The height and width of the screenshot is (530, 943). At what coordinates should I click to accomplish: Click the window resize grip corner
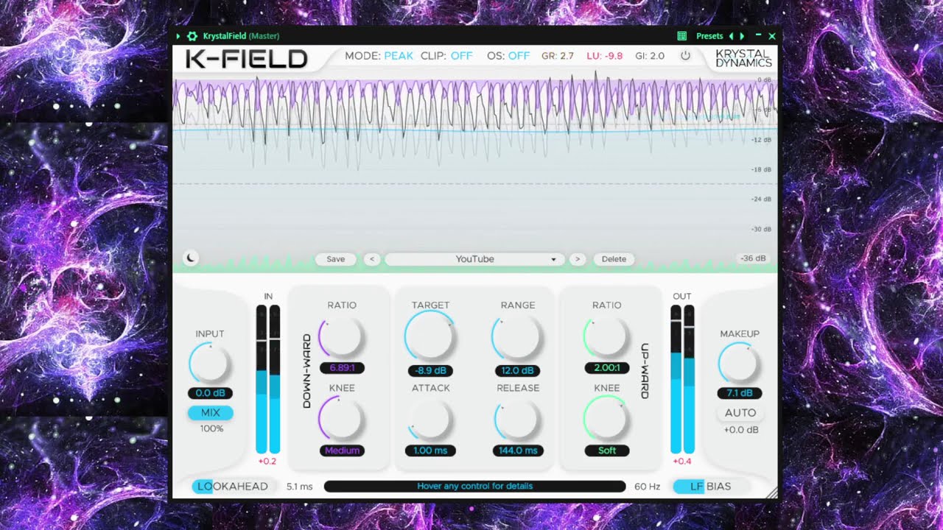pyautogui.click(x=771, y=493)
